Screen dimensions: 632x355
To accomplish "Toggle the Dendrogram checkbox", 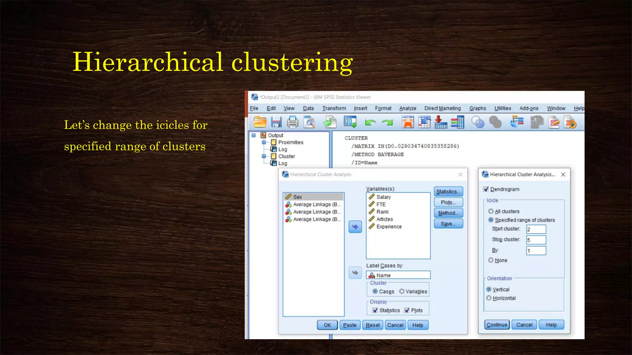I will 486,189.
